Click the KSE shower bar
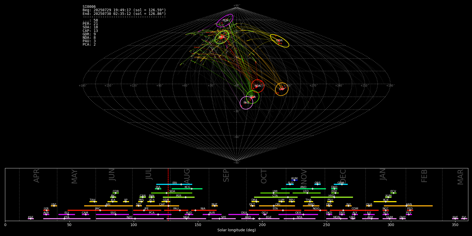The image size is (472, 236). (31, 219)
